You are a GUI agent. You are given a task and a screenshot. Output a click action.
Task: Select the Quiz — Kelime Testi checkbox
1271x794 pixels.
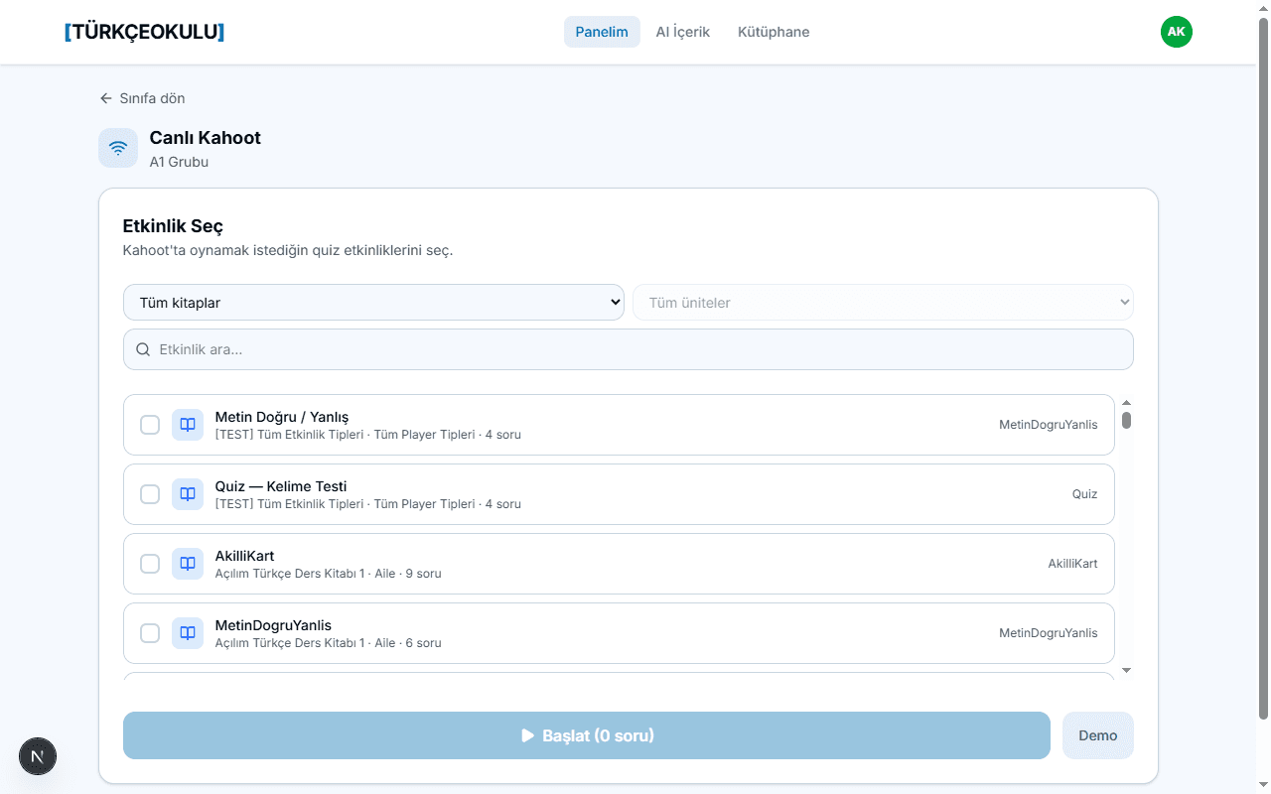[150, 494]
